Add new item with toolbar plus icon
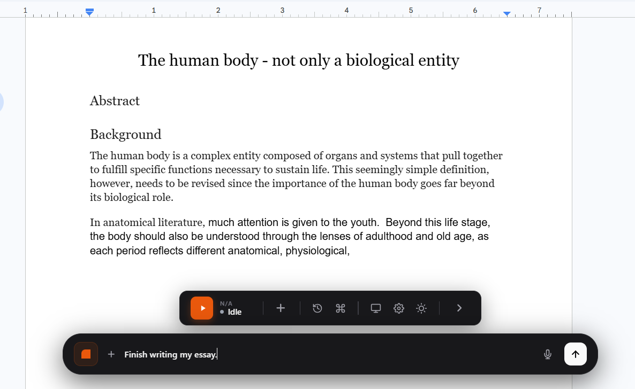The image size is (635, 389). pyautogui.click(x=281, y=308)
